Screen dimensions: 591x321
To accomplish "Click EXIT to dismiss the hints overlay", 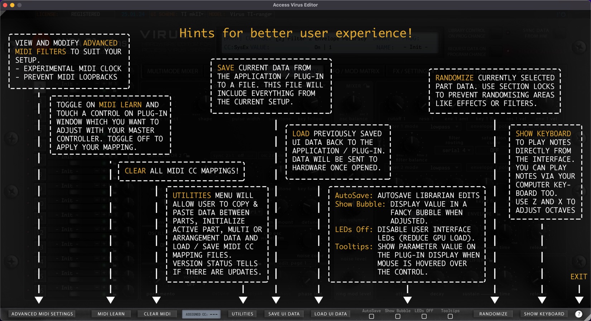I will (578, 277).
